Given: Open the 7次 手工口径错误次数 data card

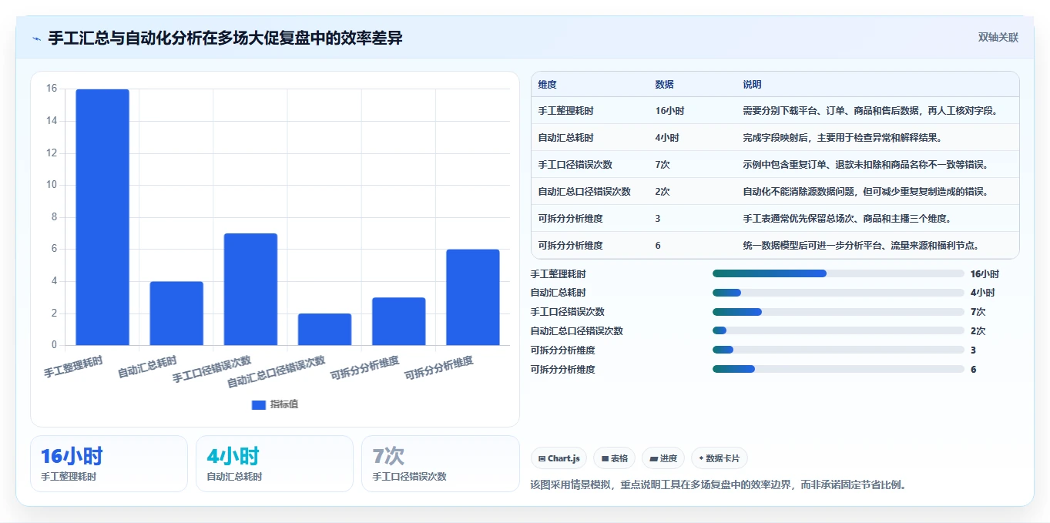Looking at the screenshot, I should [x=440, y=464].
